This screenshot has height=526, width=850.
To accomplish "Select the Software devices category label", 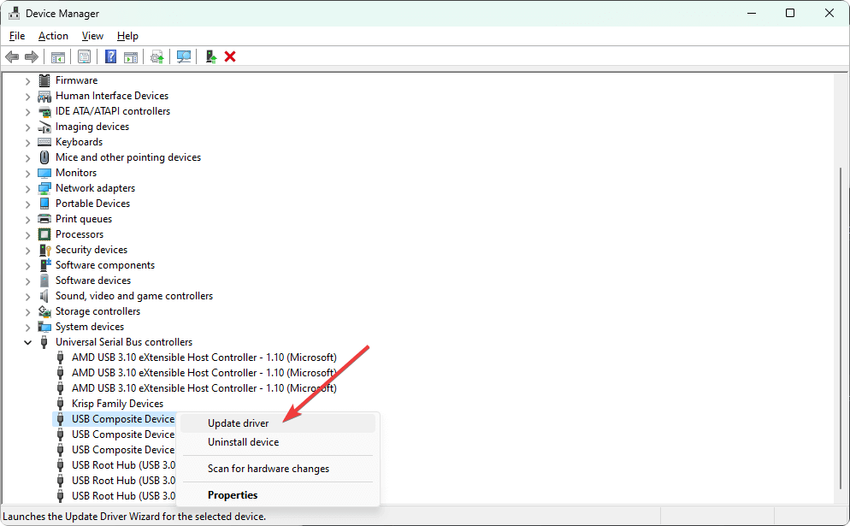I will [93, 281].
